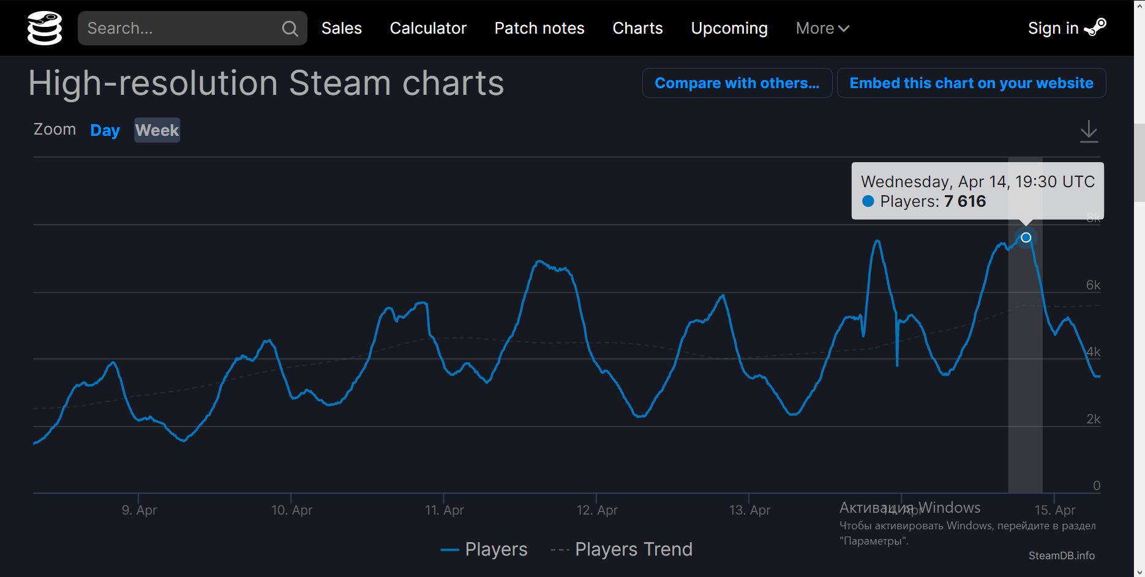The width and height of the screenshot is (1145, 577).
Task: Open the SteamDB logo home link
Action: click(45, 28)
